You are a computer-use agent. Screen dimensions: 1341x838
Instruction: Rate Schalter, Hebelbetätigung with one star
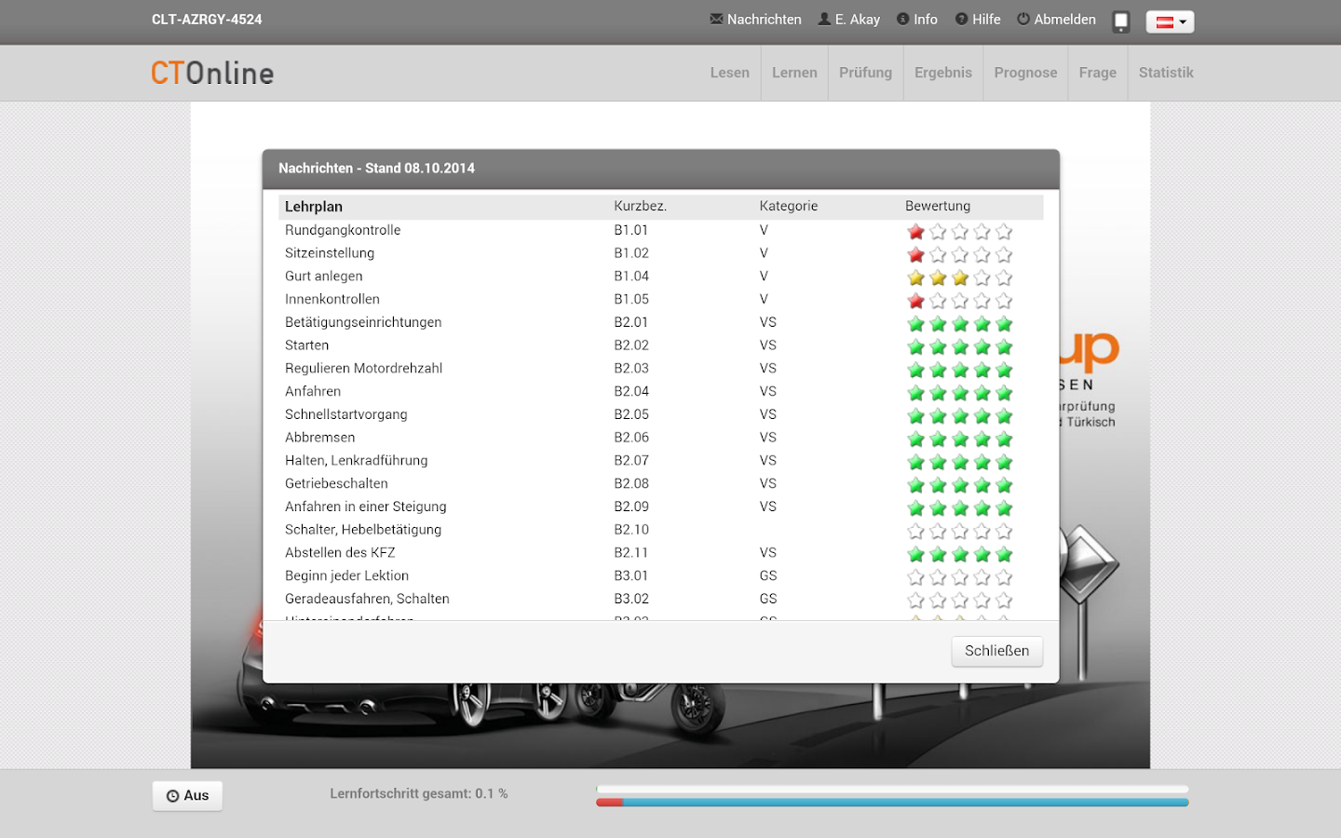[x=915, y=531]
